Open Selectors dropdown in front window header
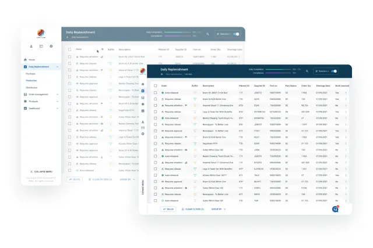 (x=322, y=71)
